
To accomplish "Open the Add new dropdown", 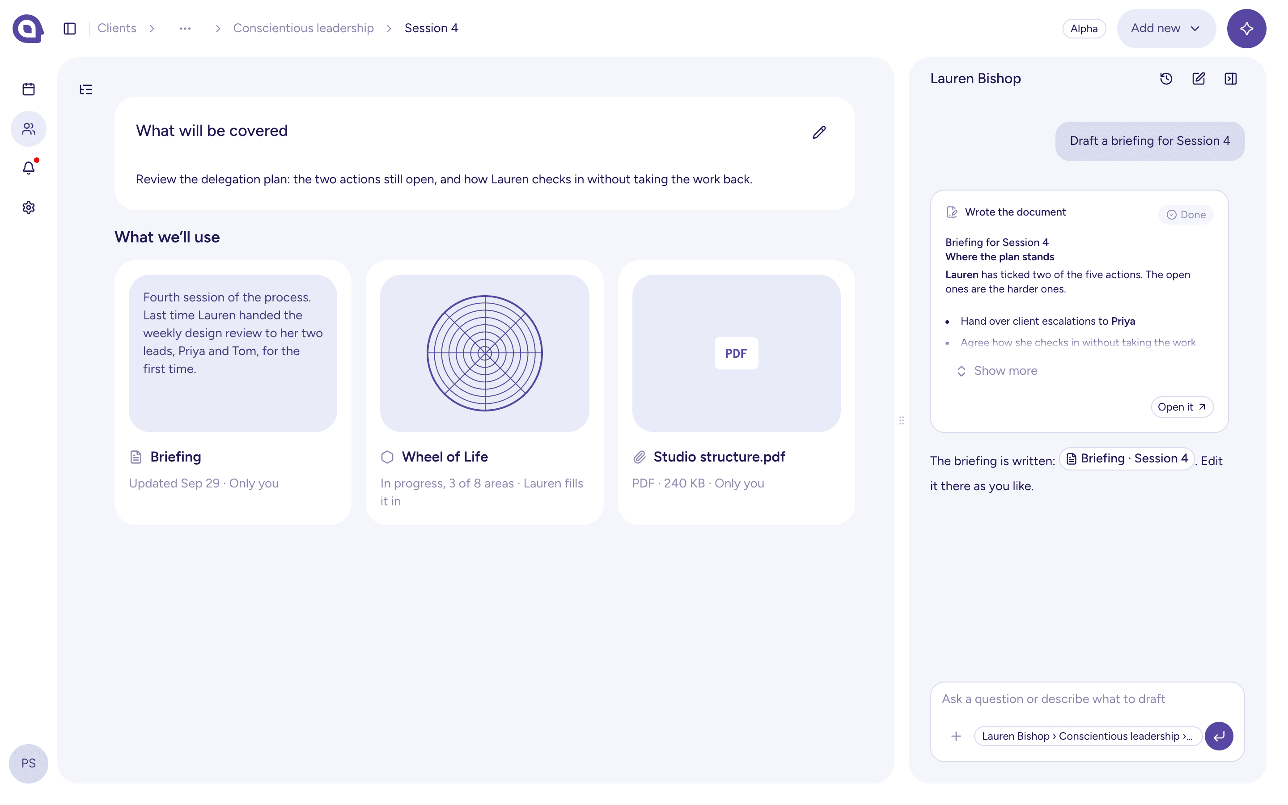I will [x=1166, y=28].
